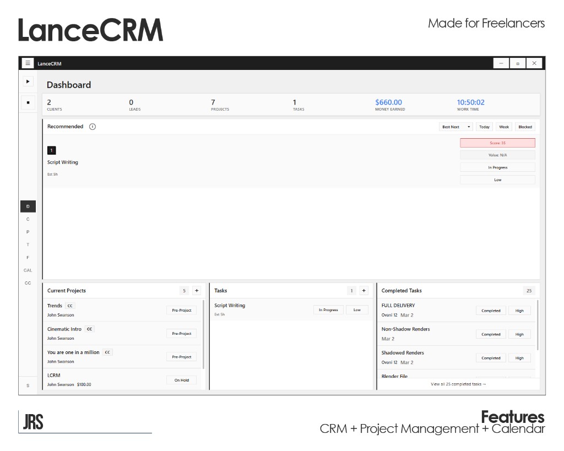Open the Calendar via the CAL sidebar icon
The width and height of the screenshot is (564, 451).
[28, 270]
